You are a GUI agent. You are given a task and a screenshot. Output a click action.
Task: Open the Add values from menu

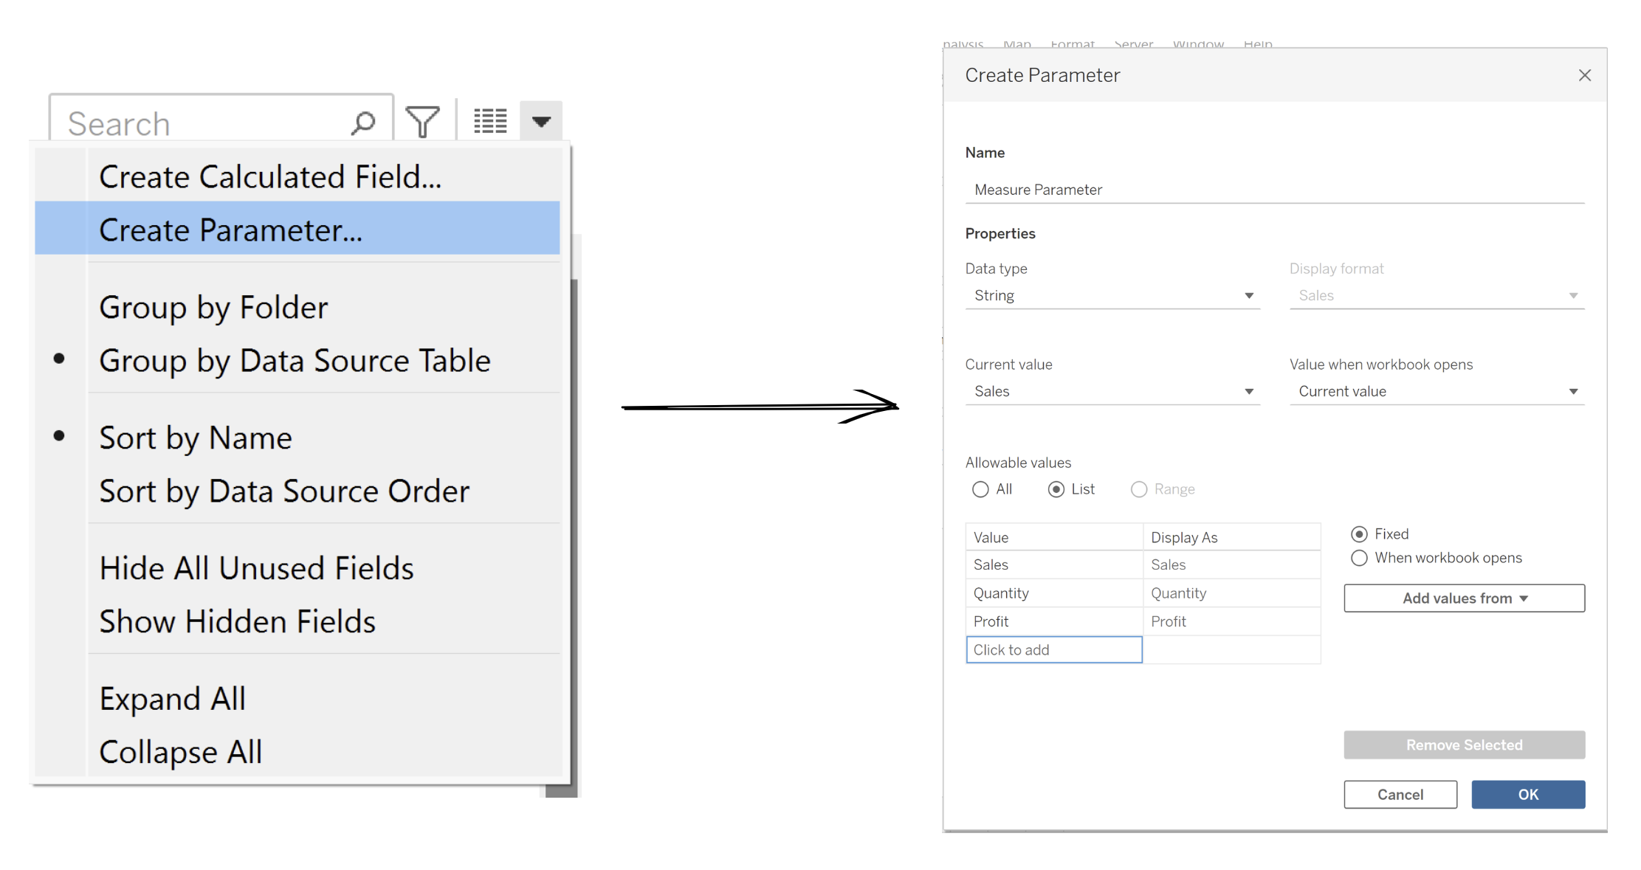[x=1463, y=598]
